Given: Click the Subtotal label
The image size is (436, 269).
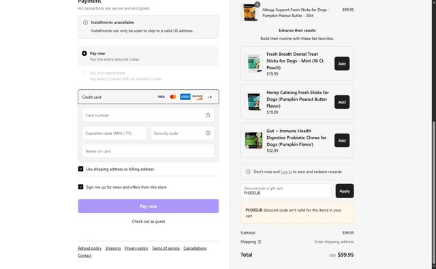Looking at the screenshot, I should (x=247, y=233).
